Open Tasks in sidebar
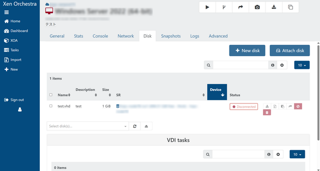 11,50
